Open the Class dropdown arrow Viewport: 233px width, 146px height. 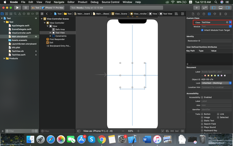[x=230, y=22]
